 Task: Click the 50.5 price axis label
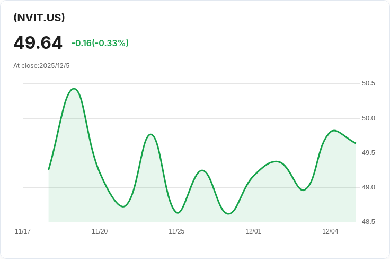tap(368, 83)
